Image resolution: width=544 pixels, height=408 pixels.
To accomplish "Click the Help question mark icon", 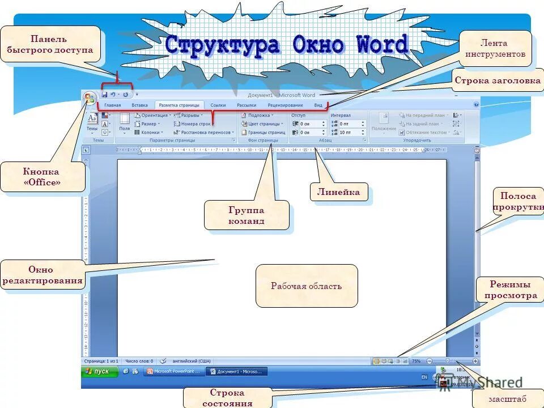I will coord(476,104).
